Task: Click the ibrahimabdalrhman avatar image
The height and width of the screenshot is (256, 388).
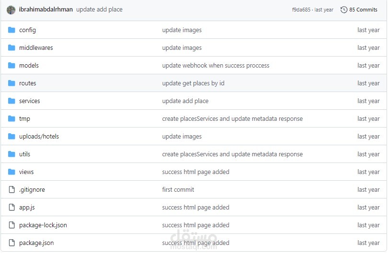Action: (11, 10)
